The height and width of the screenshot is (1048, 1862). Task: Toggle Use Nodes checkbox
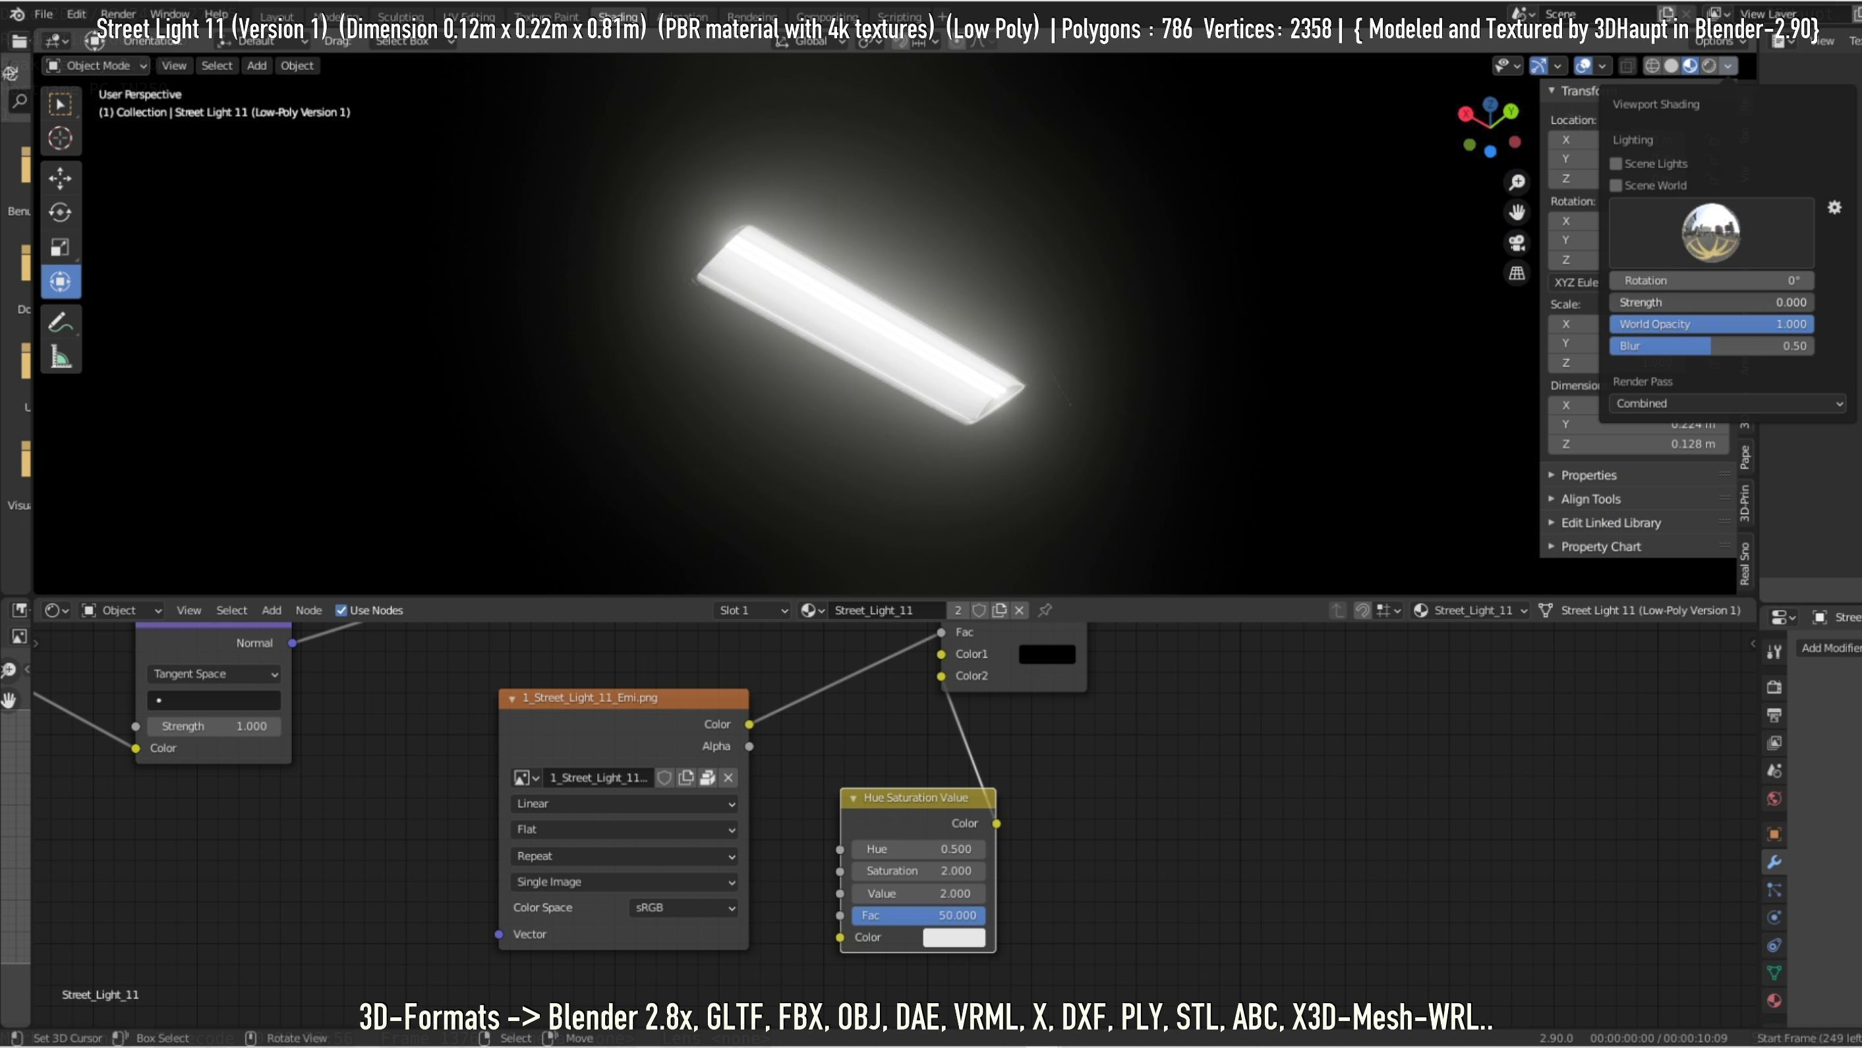click(342, 611)
